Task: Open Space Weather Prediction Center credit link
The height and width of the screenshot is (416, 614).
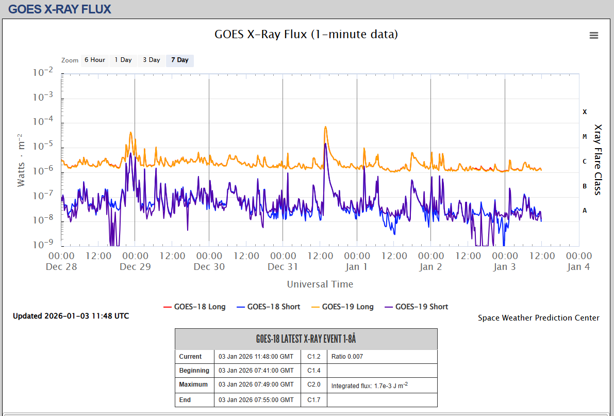Action: [538, 318]
